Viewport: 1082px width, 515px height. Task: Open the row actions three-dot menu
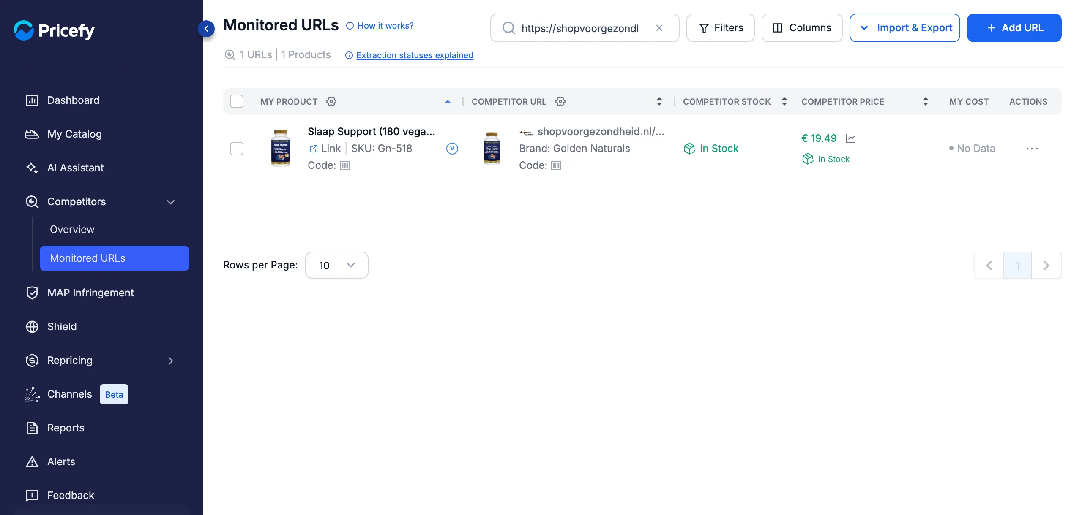tap(1032, 149)
